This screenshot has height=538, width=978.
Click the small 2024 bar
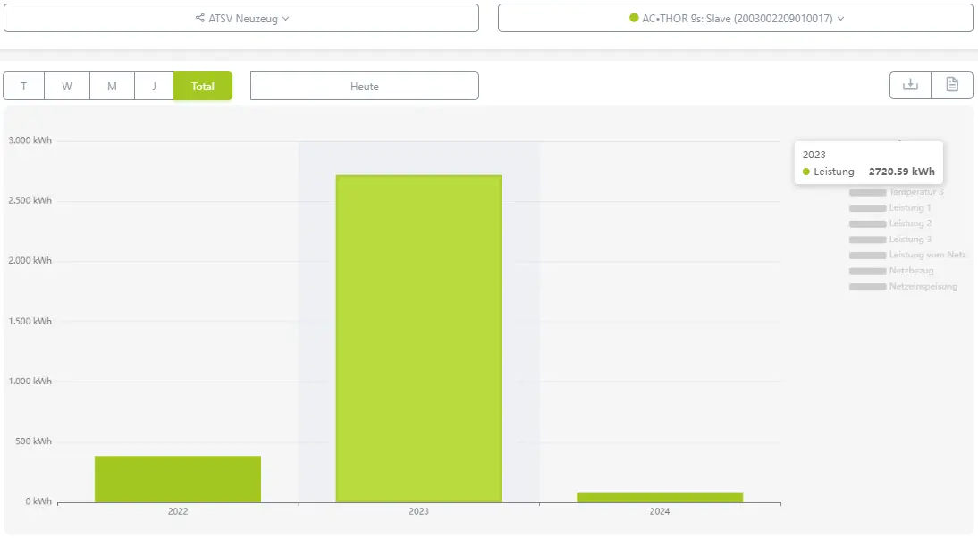(x=660, y=498)
